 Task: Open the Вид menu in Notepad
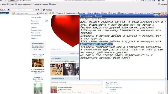(x=99, y=19)
